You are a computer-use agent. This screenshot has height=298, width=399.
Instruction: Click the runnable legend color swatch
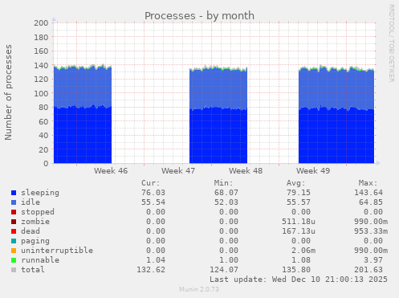click(14, 260)
